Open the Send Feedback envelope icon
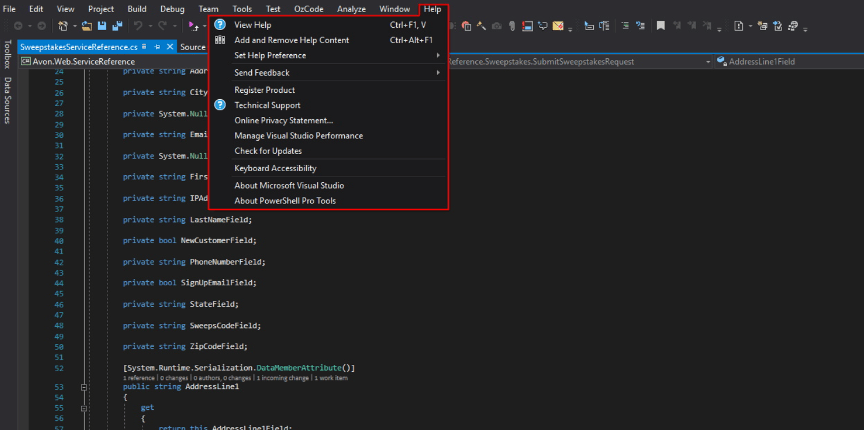 coord(558,25)
